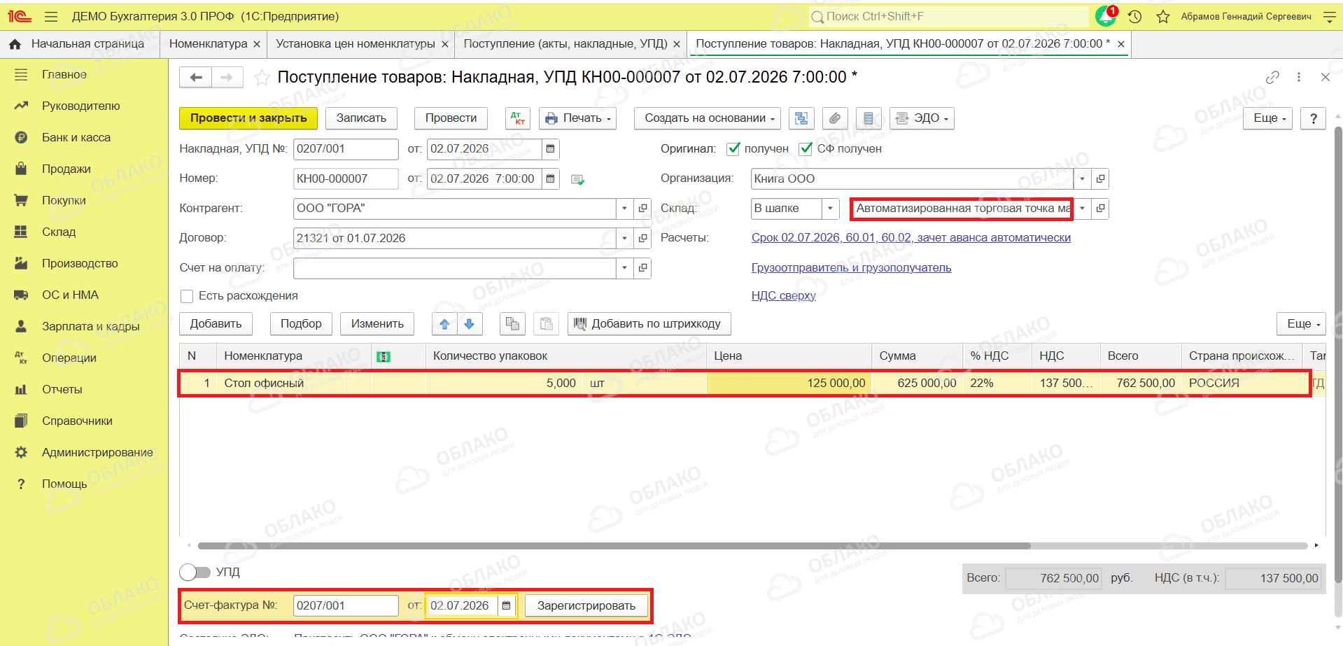Viewport: 1343px width, 646px height.
Task: Open Грузоотправитель и грузополучатель link
Action: 852,268
